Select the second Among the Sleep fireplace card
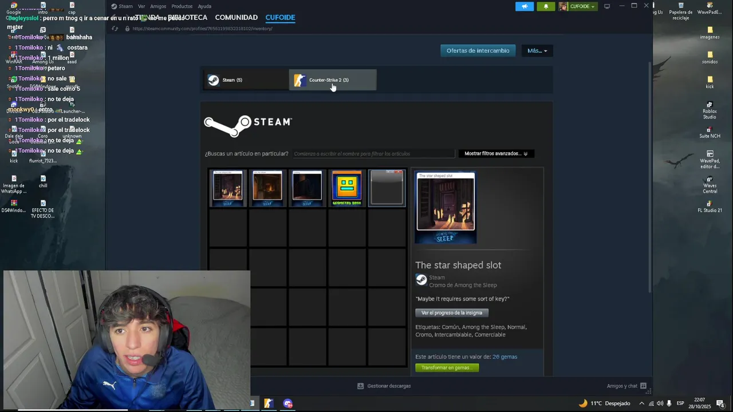 coord(267,188)
